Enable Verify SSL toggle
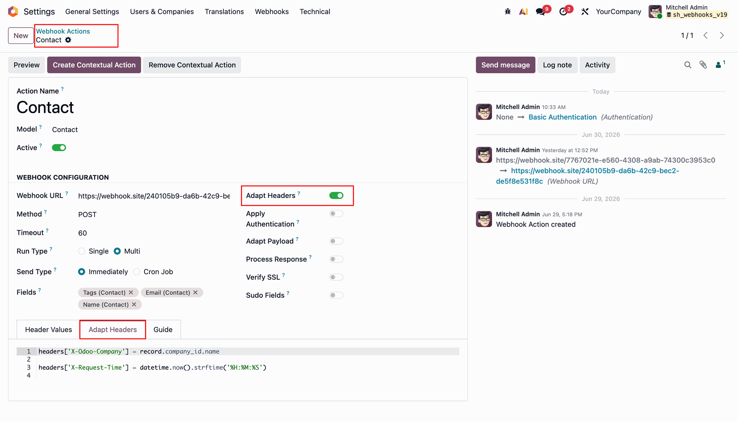The height and width of the screenshot is (422, 738). tap(336, 277)
